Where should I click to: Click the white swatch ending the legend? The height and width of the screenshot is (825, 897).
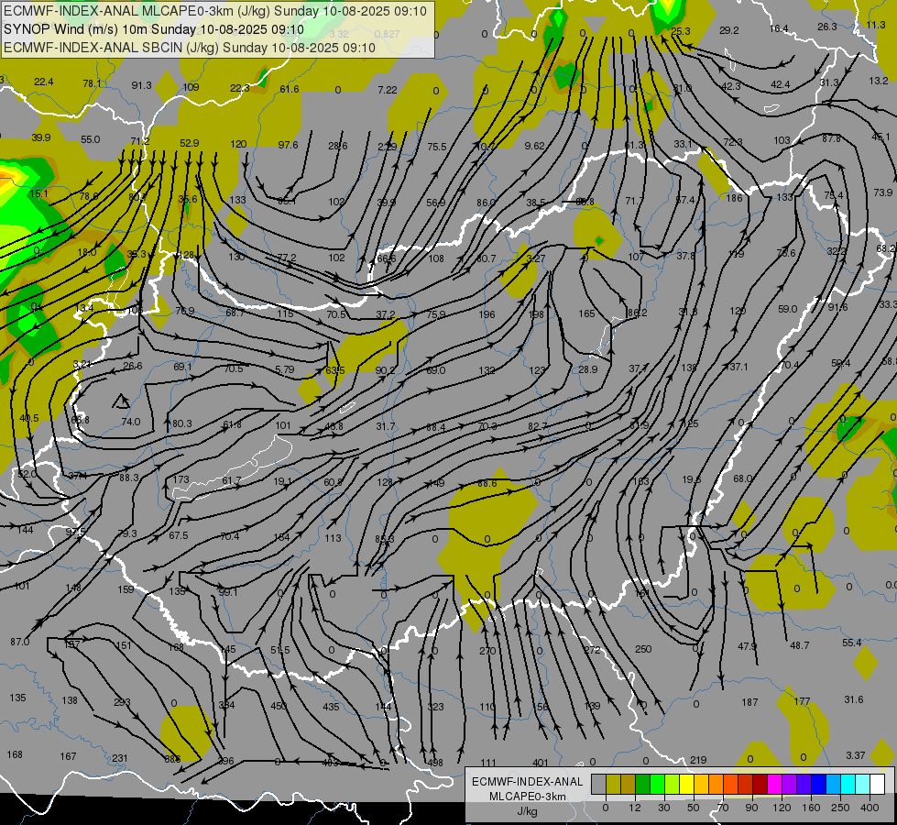tap(877, 784)
